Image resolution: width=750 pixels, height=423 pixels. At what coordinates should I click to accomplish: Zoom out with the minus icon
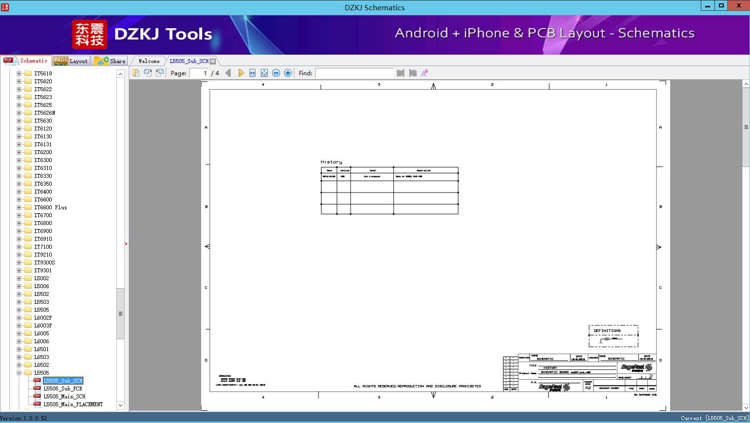(276, 73)
